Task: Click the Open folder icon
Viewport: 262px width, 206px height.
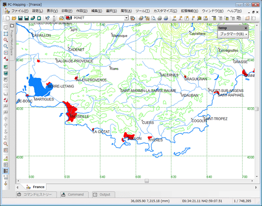Action: 14,18
